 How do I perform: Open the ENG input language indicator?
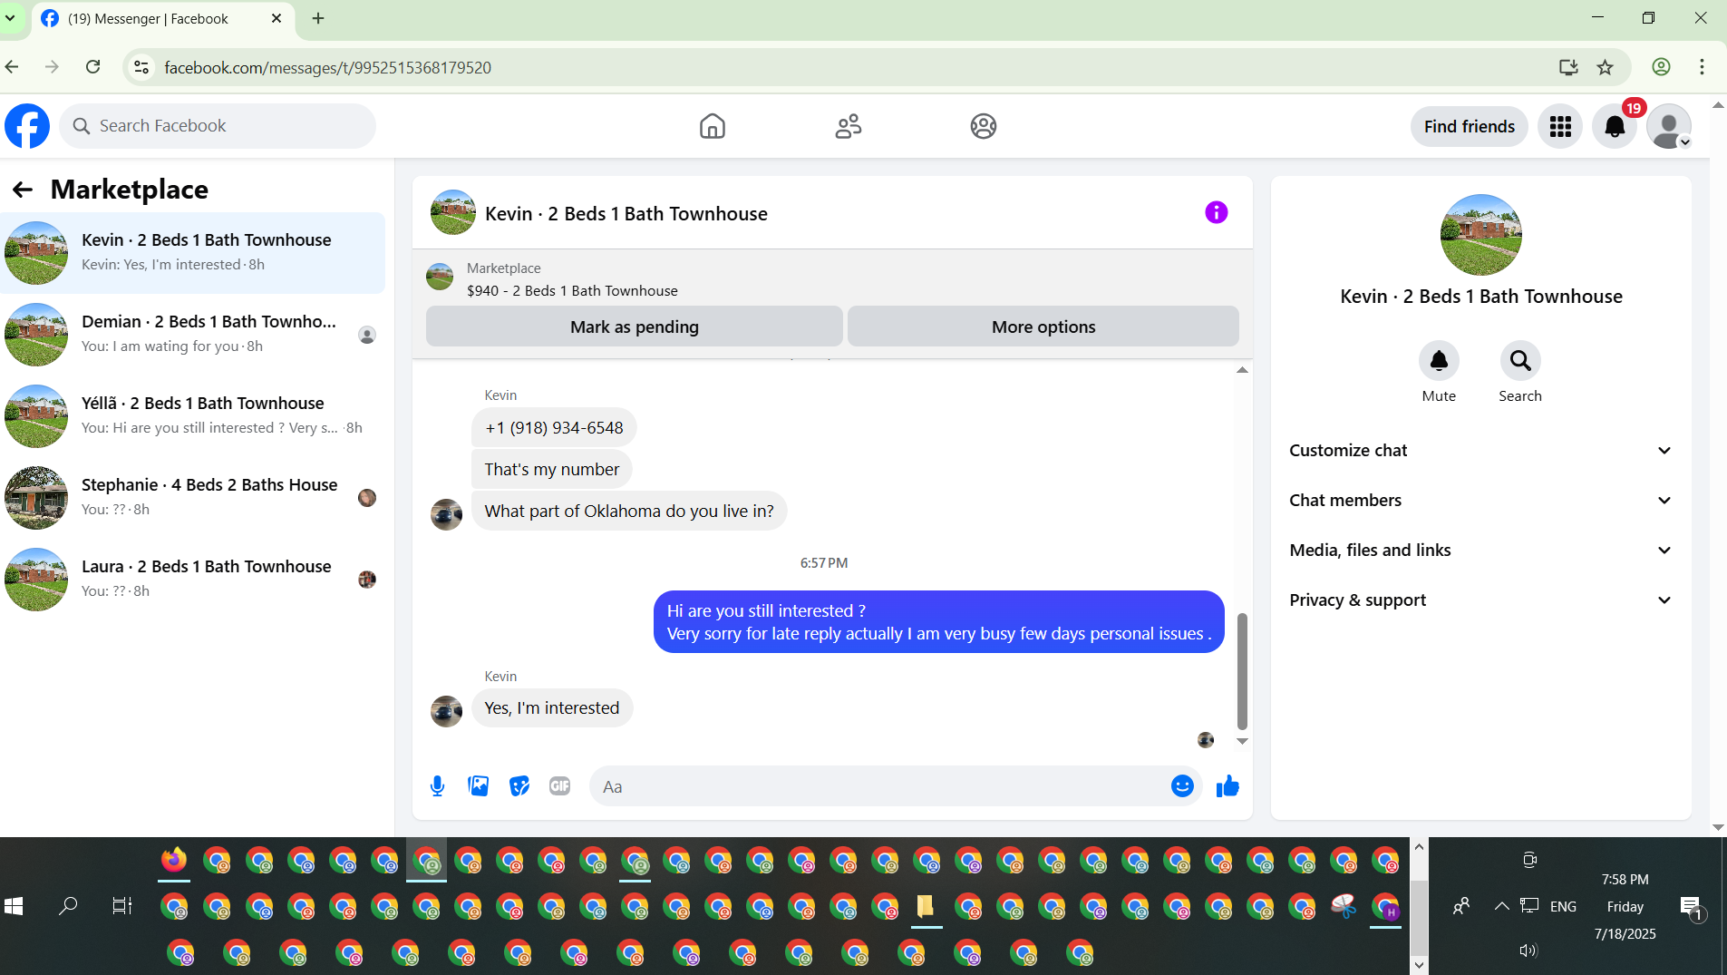click(1563, 907)
